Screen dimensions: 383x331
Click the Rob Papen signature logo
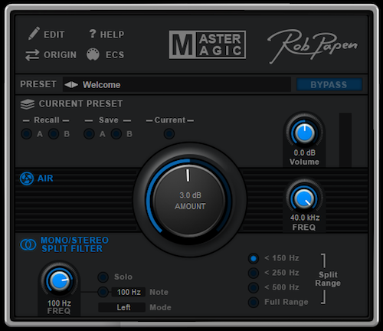[x=313, y=46]
